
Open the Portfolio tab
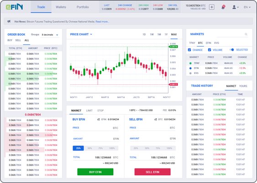pyautogui.click(x=83, y=7)
